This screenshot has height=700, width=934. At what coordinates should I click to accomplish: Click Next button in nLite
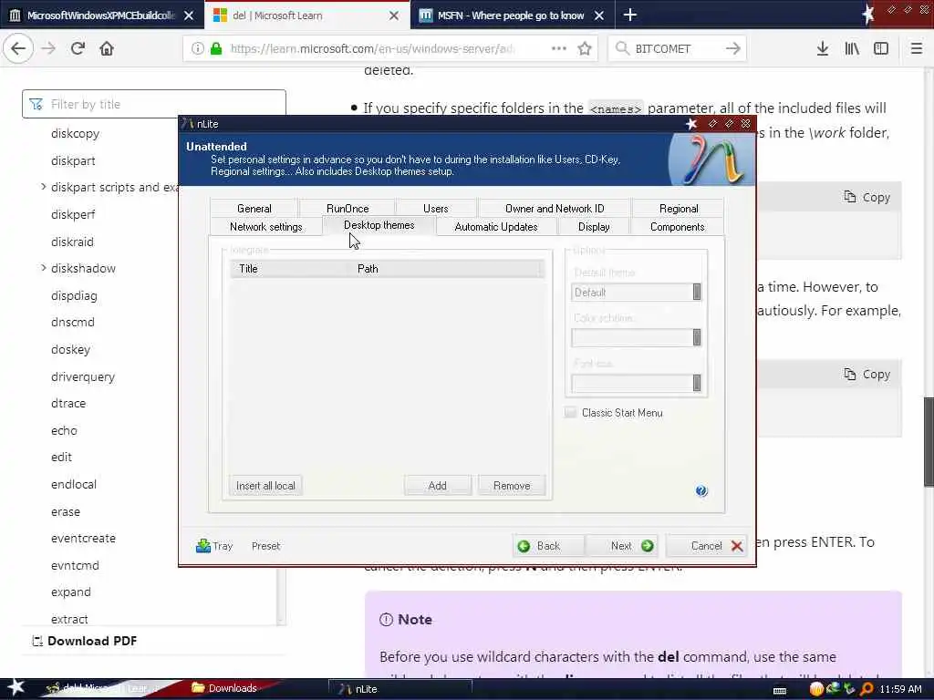click(622, 546)
